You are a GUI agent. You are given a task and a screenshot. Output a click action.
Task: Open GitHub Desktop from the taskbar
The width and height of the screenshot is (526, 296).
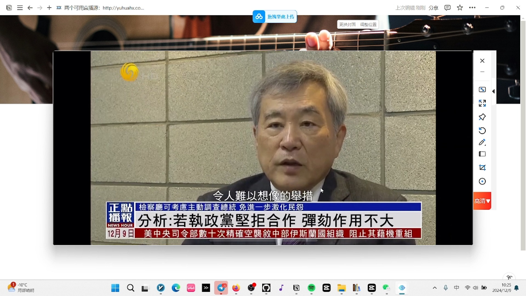(266, 288)
